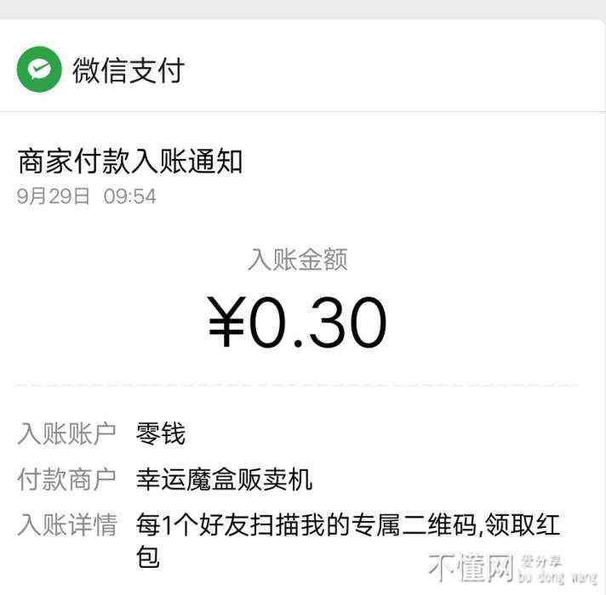
Task: Click the dashed divider below the amount
Action: [x=298, y=385]
